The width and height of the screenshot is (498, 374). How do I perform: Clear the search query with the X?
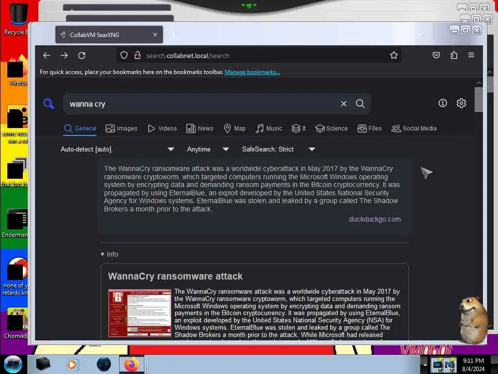tap(343, 104)
